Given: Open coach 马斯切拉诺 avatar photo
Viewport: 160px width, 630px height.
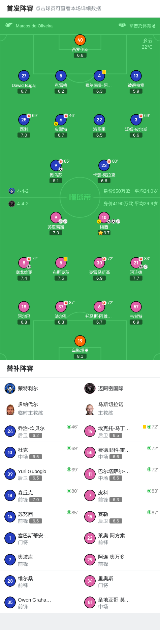Looking at the screenshot, I should pos(90,409).
